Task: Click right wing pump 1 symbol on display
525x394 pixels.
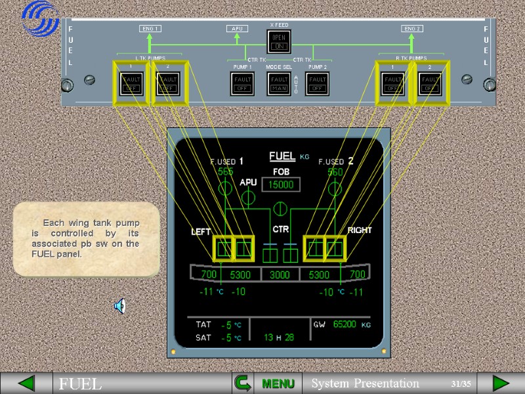Action: tap(315, 249)
